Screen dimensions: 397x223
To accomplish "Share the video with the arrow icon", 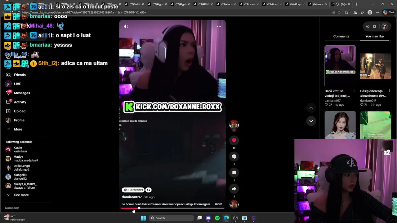I will 234,189.
